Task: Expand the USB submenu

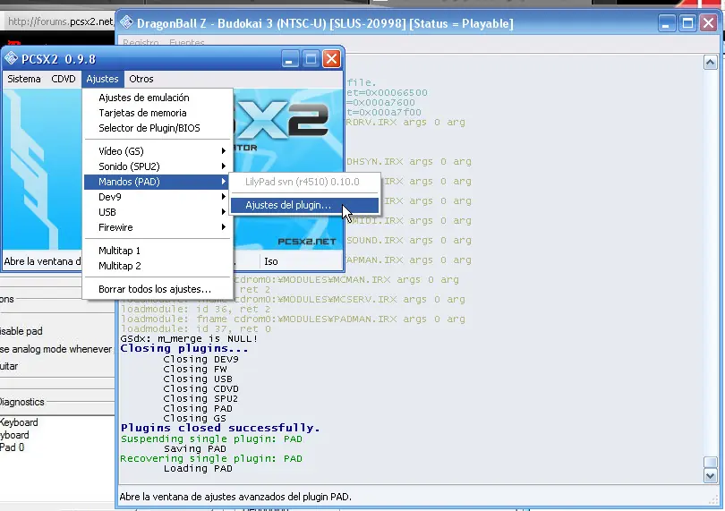Action: point(158,212)
